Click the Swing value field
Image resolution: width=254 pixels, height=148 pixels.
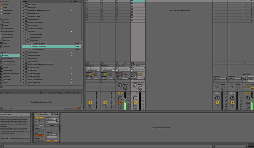(x=40, y=130)
